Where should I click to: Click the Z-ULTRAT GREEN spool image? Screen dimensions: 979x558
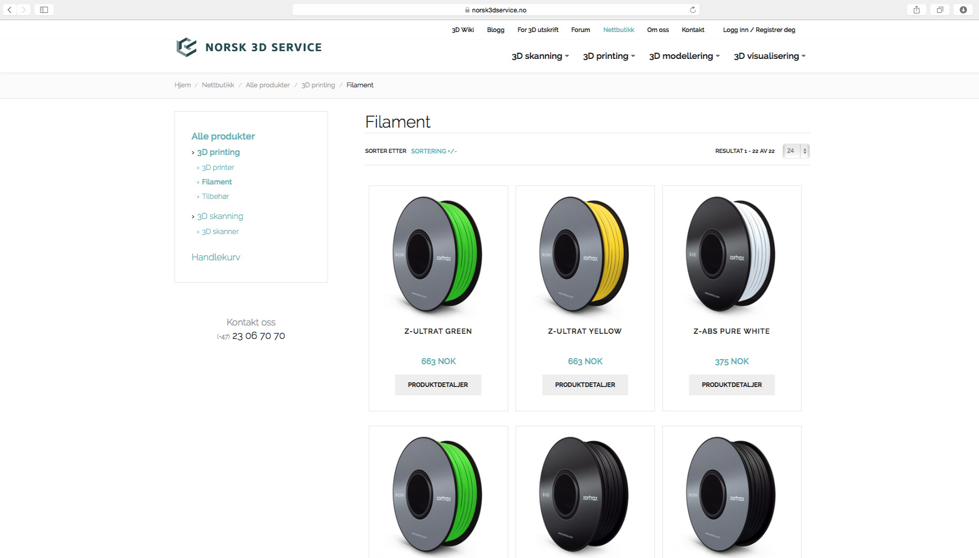pyautogui.click(x=438, y=254)
